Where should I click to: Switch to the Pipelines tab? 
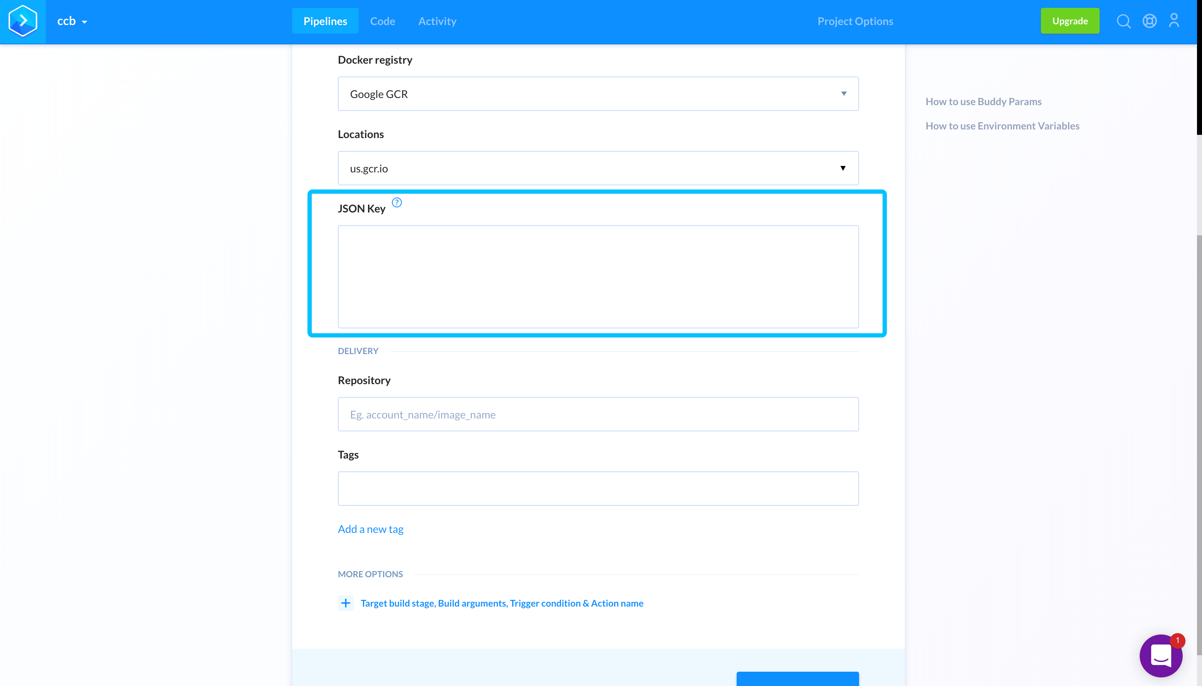[x=325, y=21]
